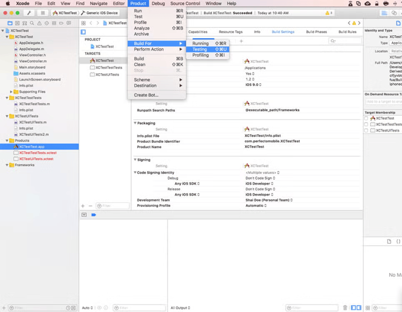
Task: Select XCTestUITests.xctest product file
Action: click(36, 159)
